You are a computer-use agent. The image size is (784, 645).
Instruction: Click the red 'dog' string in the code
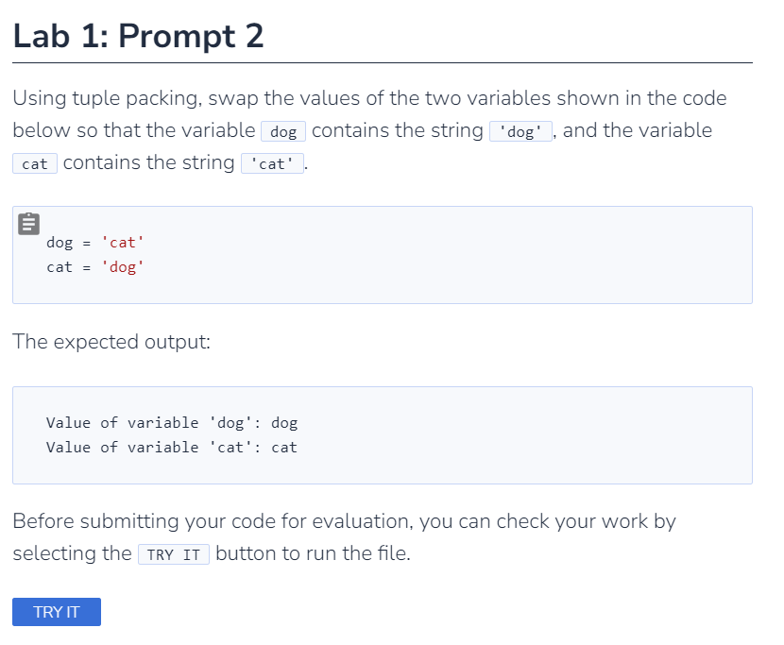123,267
